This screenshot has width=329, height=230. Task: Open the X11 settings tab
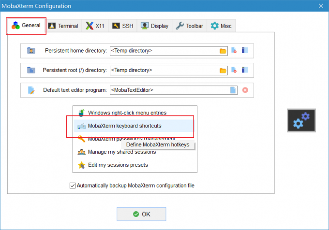[x=95, y=26]
